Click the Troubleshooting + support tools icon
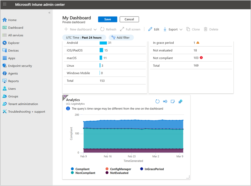The image size is (251, 186). (x=5, y=111)
